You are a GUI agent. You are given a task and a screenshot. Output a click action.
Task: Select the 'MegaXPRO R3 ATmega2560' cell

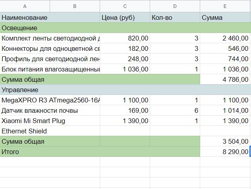point(50,100)
